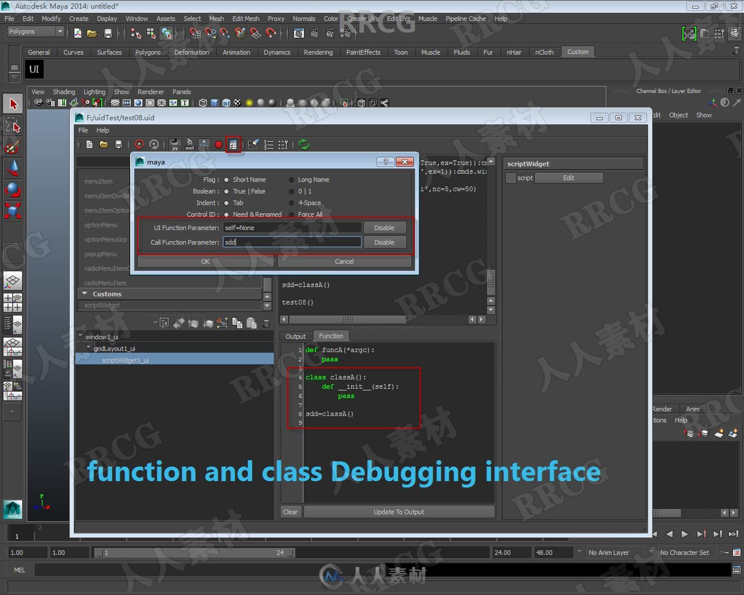This screenshot has width=744, height=595.
Task: Select Short Name flag radio button
Action: (227, 180)
